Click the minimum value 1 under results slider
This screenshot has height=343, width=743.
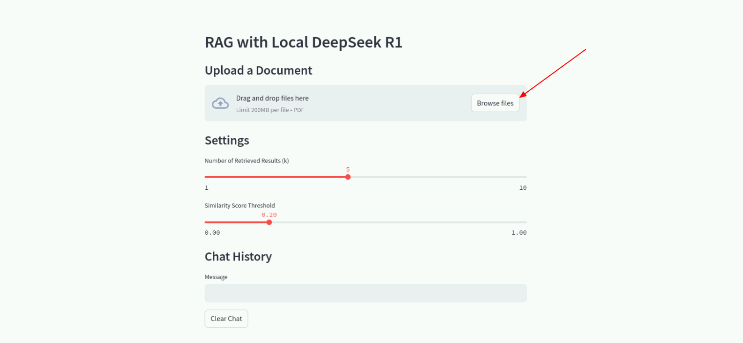(206, 188)
